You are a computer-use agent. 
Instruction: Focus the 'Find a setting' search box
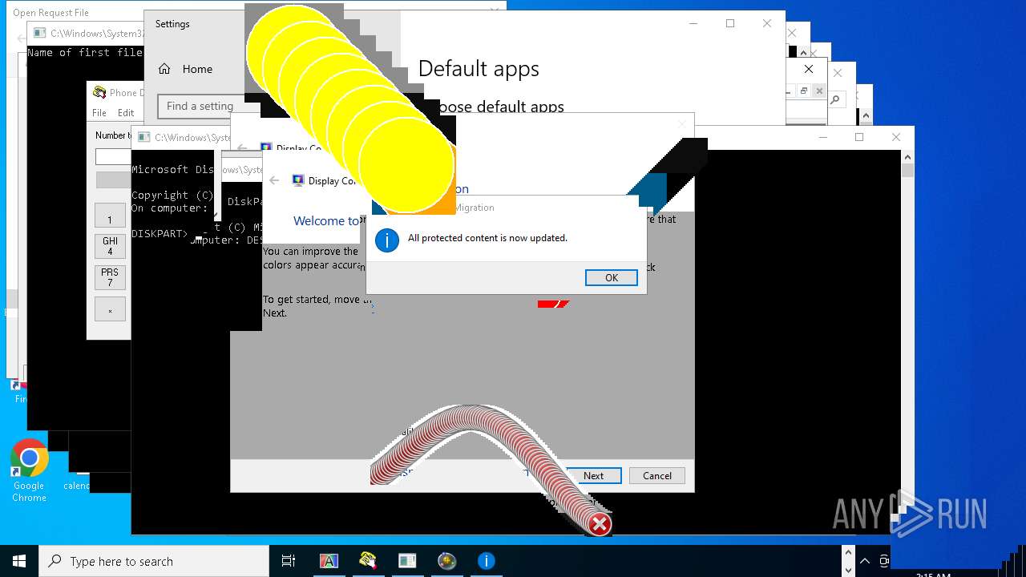(200, 106)
